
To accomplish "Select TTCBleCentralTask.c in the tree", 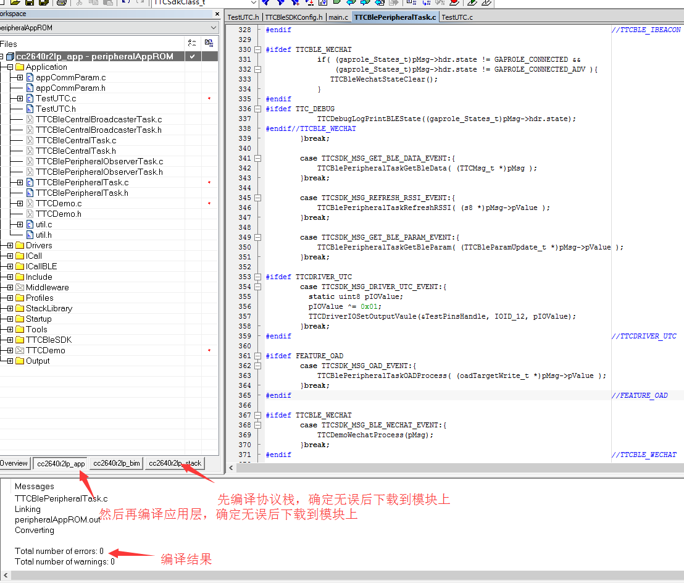I will [76, 141].
